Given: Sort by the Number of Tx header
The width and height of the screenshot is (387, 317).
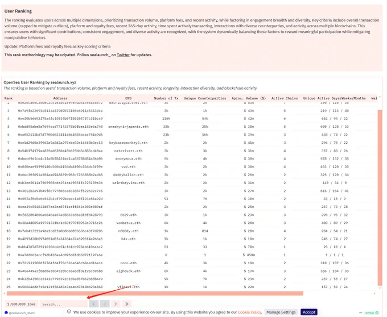Looking at the screenshot, I should click(166, 98).
